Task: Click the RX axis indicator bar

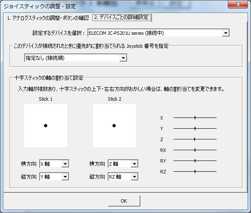Action: [x=195, y=150]
